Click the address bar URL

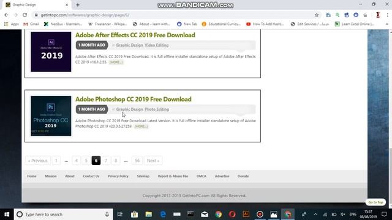(x=85, y=15)
